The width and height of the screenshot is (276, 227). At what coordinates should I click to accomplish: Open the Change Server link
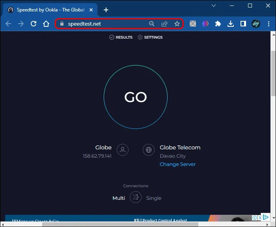point(177,164)
